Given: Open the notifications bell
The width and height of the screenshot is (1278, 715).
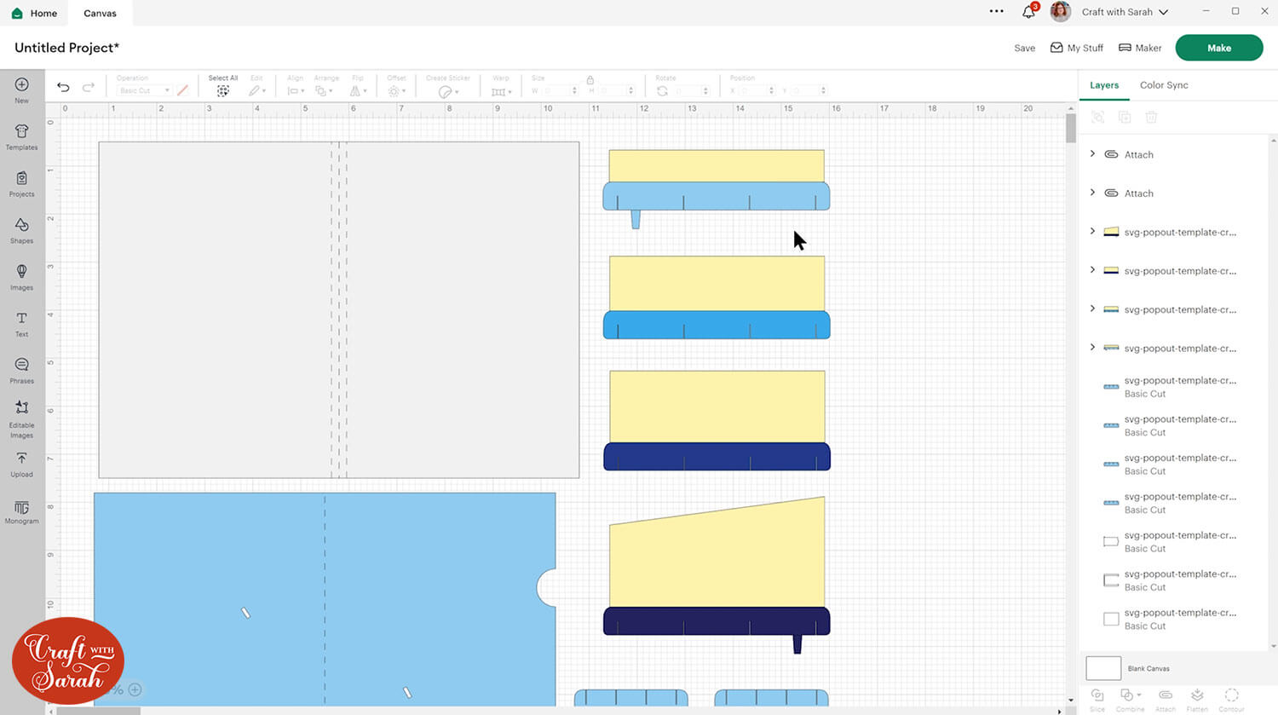Looking at the screenshot, I should [x=1028, y=12].
